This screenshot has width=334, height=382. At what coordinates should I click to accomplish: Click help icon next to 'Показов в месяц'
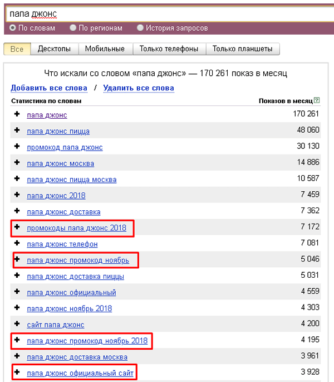pyautogui.click(x=317, y=101)
